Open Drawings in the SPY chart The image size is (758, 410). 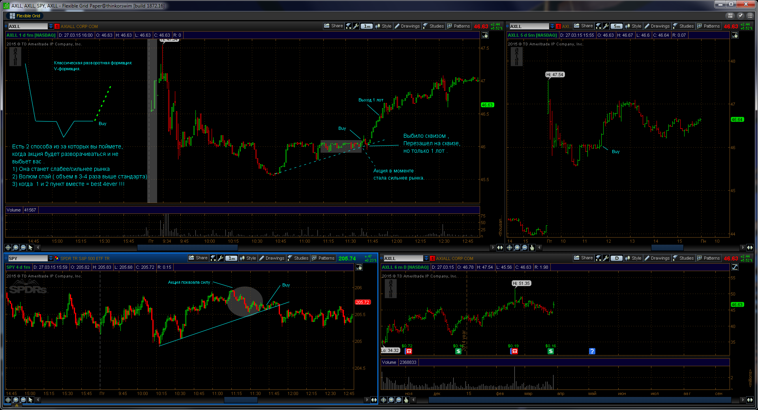coord(272,258)
